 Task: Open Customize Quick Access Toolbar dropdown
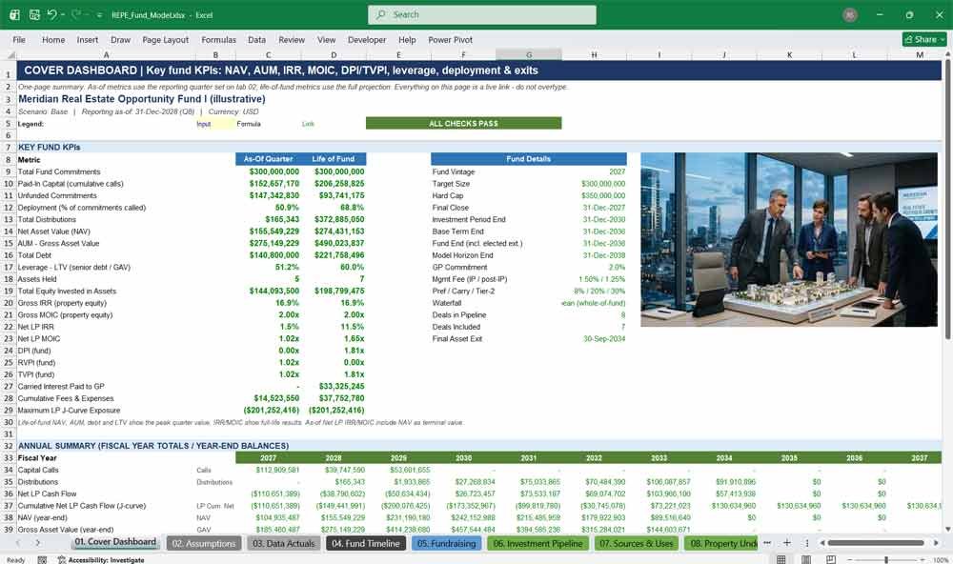[99, 14]
